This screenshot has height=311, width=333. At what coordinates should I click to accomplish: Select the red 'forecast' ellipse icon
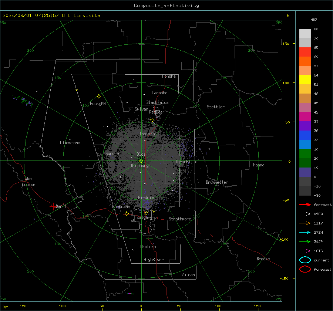point(305,269)
